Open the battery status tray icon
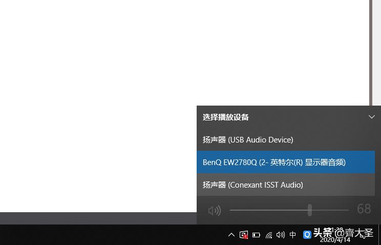This screenshot has height=245, width=381. point(256,235)
